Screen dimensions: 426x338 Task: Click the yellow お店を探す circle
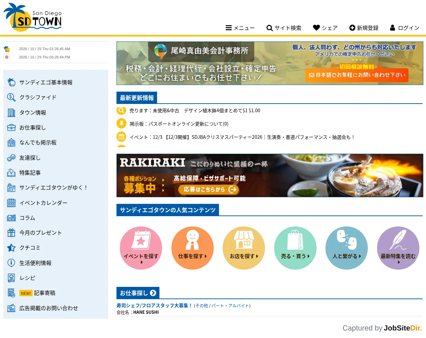pyautogui.click(x=244, y=248)
